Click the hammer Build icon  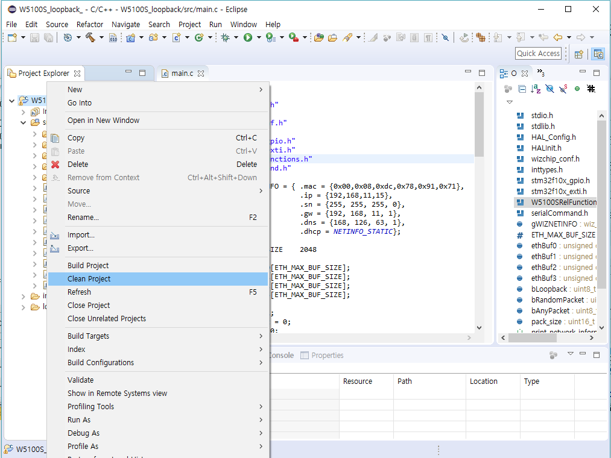(90, 37)
